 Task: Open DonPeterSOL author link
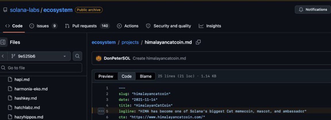tap(117, 58)
